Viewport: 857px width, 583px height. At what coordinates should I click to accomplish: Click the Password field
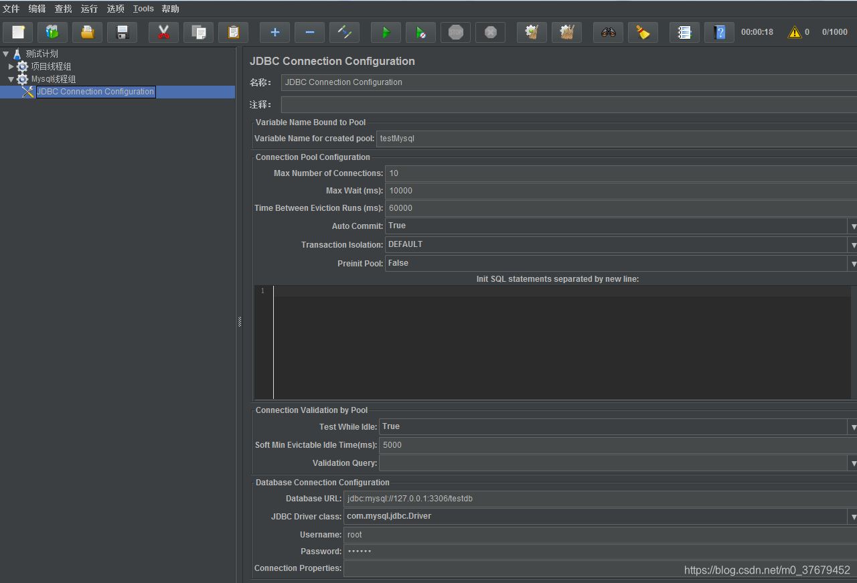click(601, 552)
